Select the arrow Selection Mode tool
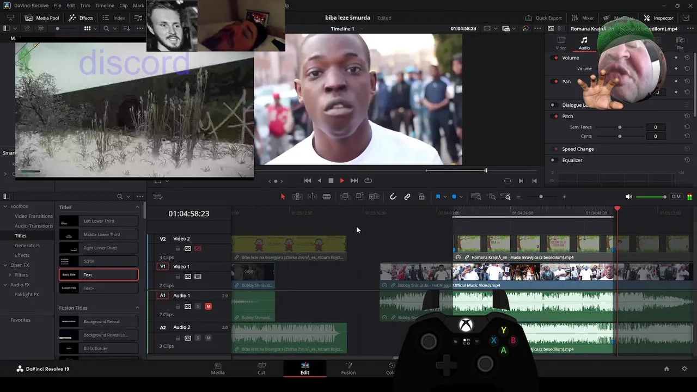Viewport: 697px width, 392px height. tap(283, 197)
